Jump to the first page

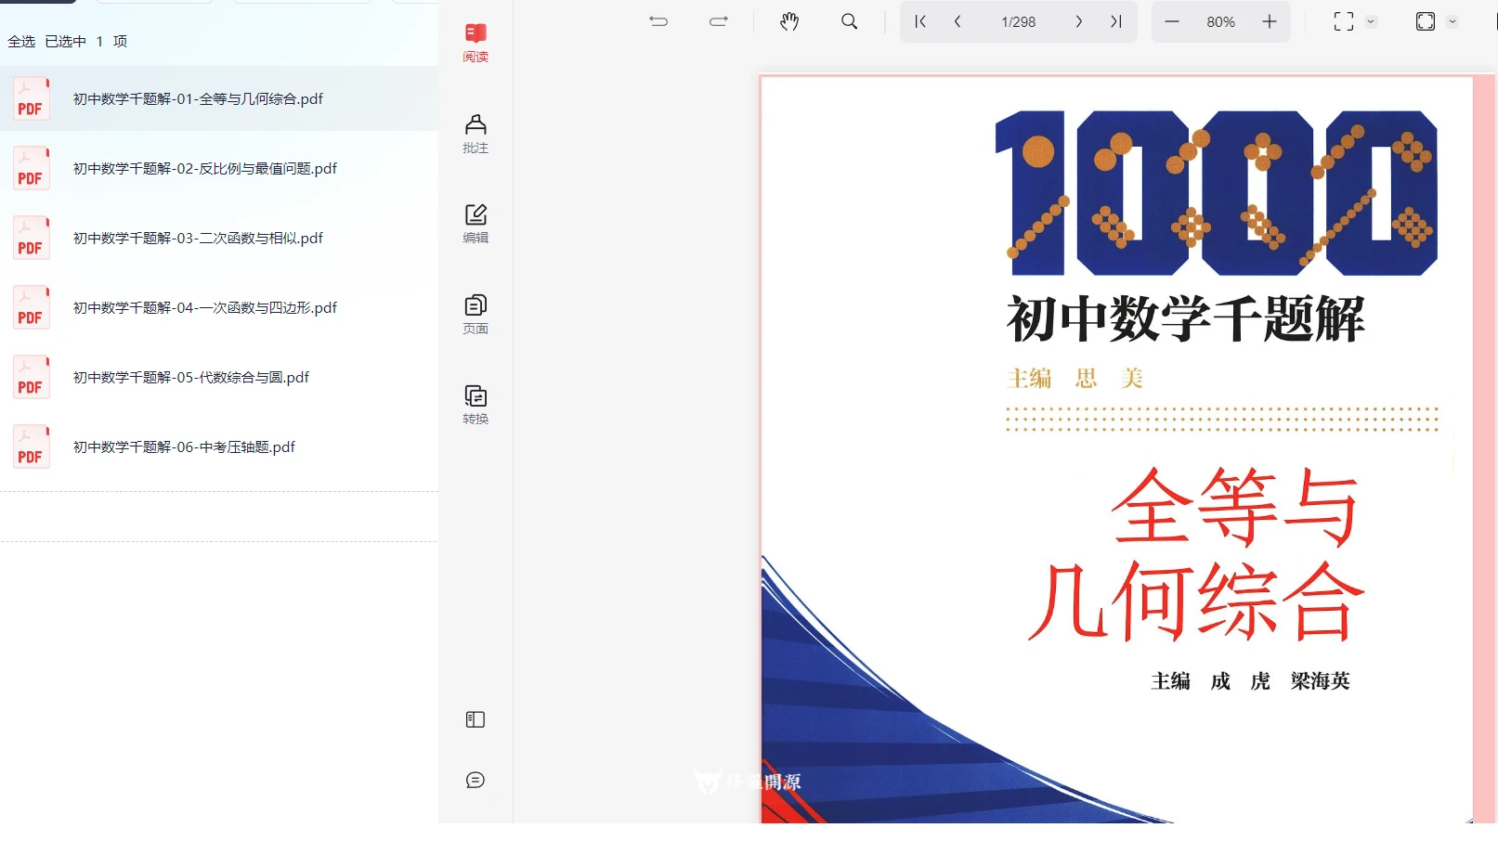click(x=920, y=21)
